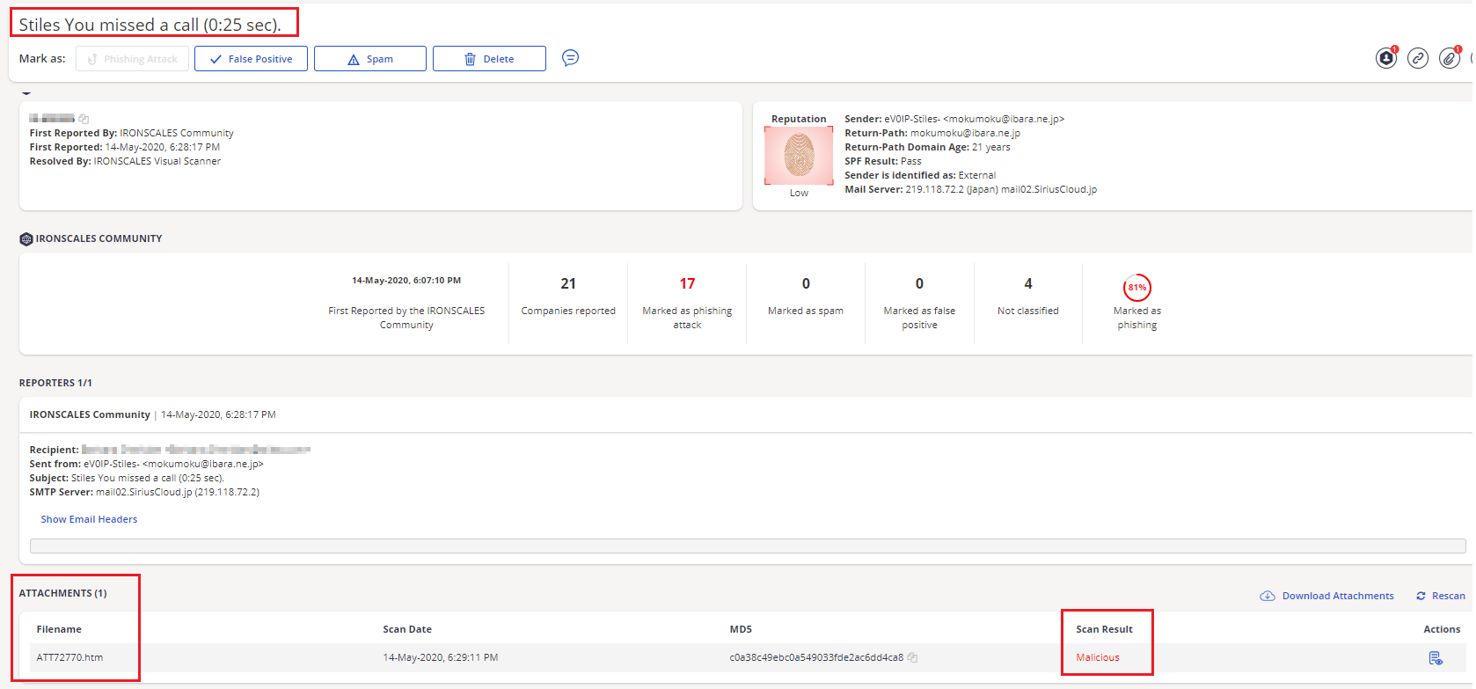The image size is (1476, 689).
Task: Click the Scan Date column header
Action: pos(407,629)
